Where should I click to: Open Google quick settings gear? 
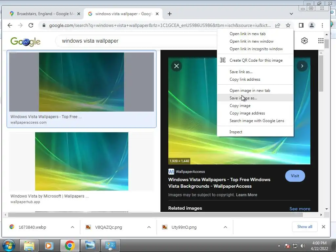304,41
